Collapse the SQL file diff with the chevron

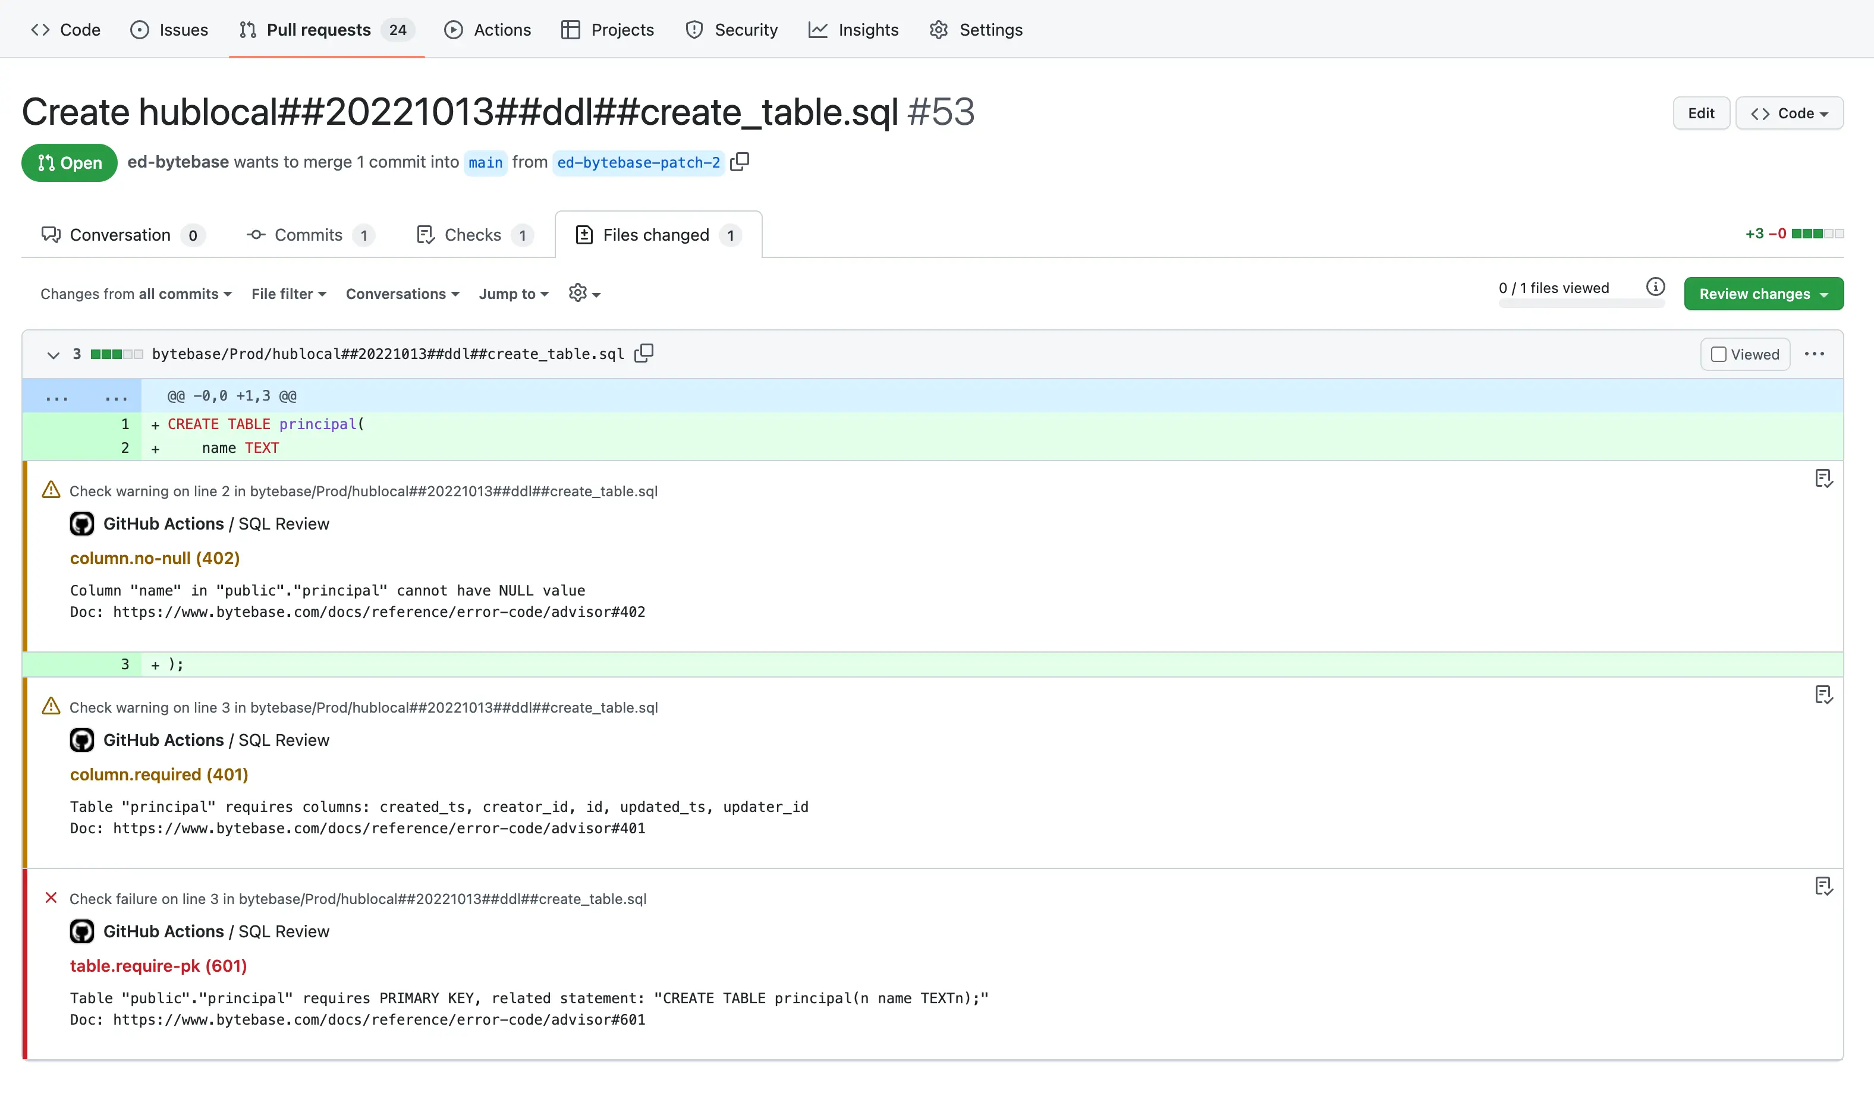[x=52, y=355]
